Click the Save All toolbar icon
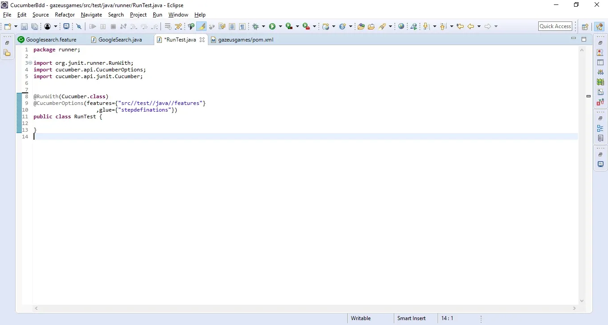 click(34, 26)
